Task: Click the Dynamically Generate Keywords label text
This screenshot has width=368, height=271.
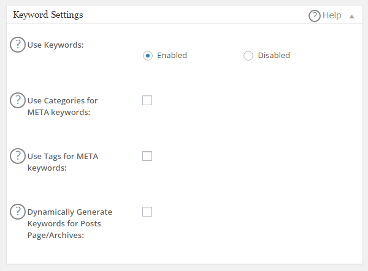Action: (x=69, y=223)
